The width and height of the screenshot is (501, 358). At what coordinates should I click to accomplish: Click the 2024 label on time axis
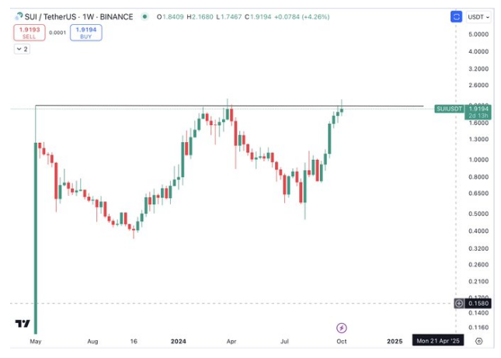click(x=178, y=341)
